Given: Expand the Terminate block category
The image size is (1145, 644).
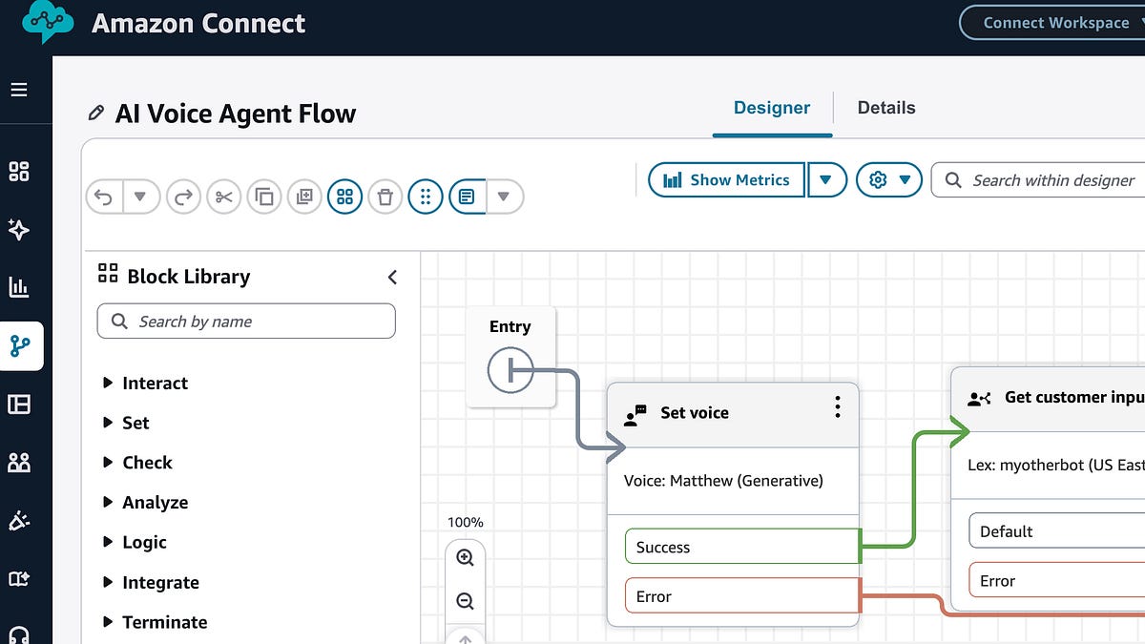Looking at the screenshot, I should (x=155, y=622).
